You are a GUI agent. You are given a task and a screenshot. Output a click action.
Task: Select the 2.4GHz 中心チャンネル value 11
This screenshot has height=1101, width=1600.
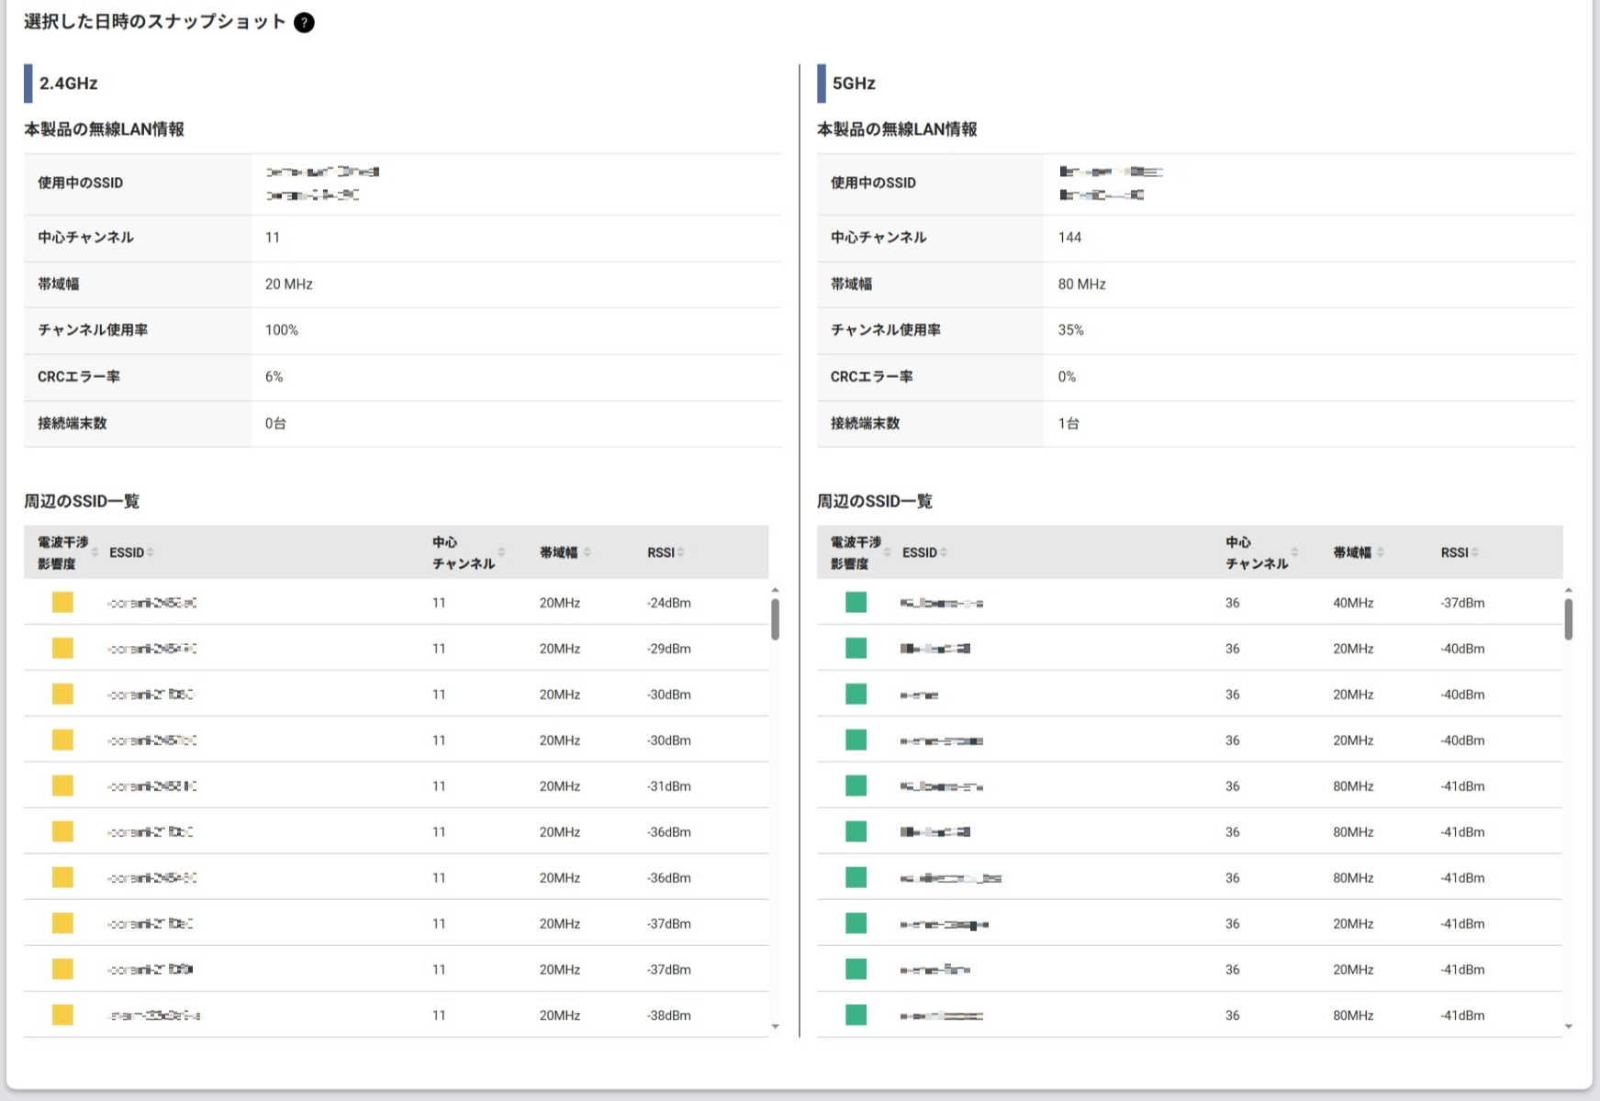pyautogui.click(x=273, y=238)
